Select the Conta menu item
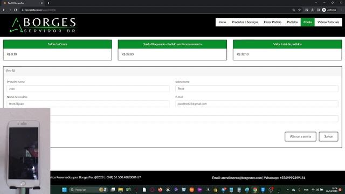345x194 pixels. 308,22
